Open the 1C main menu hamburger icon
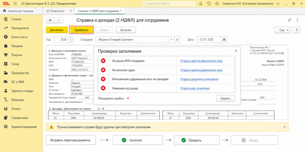Viewport: 305px width, 152px height. click(15, 4)
